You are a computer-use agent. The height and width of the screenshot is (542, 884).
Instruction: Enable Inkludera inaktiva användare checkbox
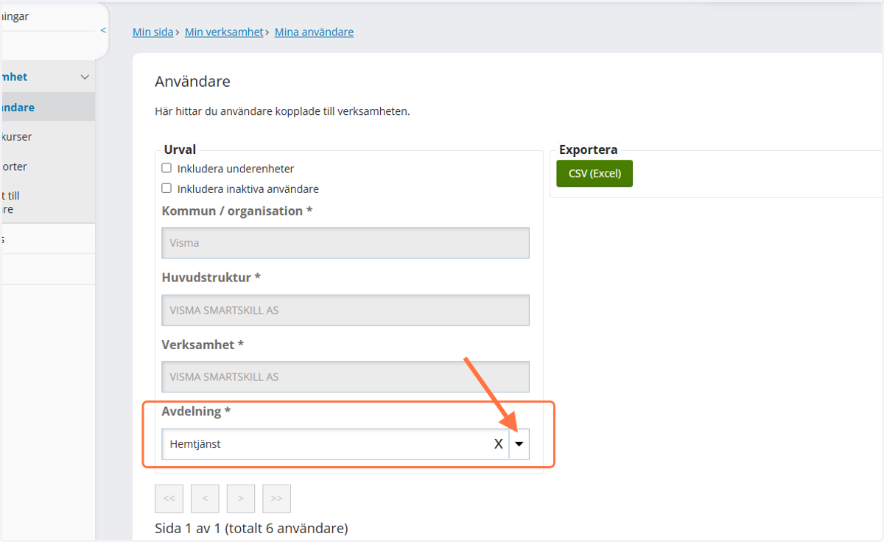pos(166,188)
